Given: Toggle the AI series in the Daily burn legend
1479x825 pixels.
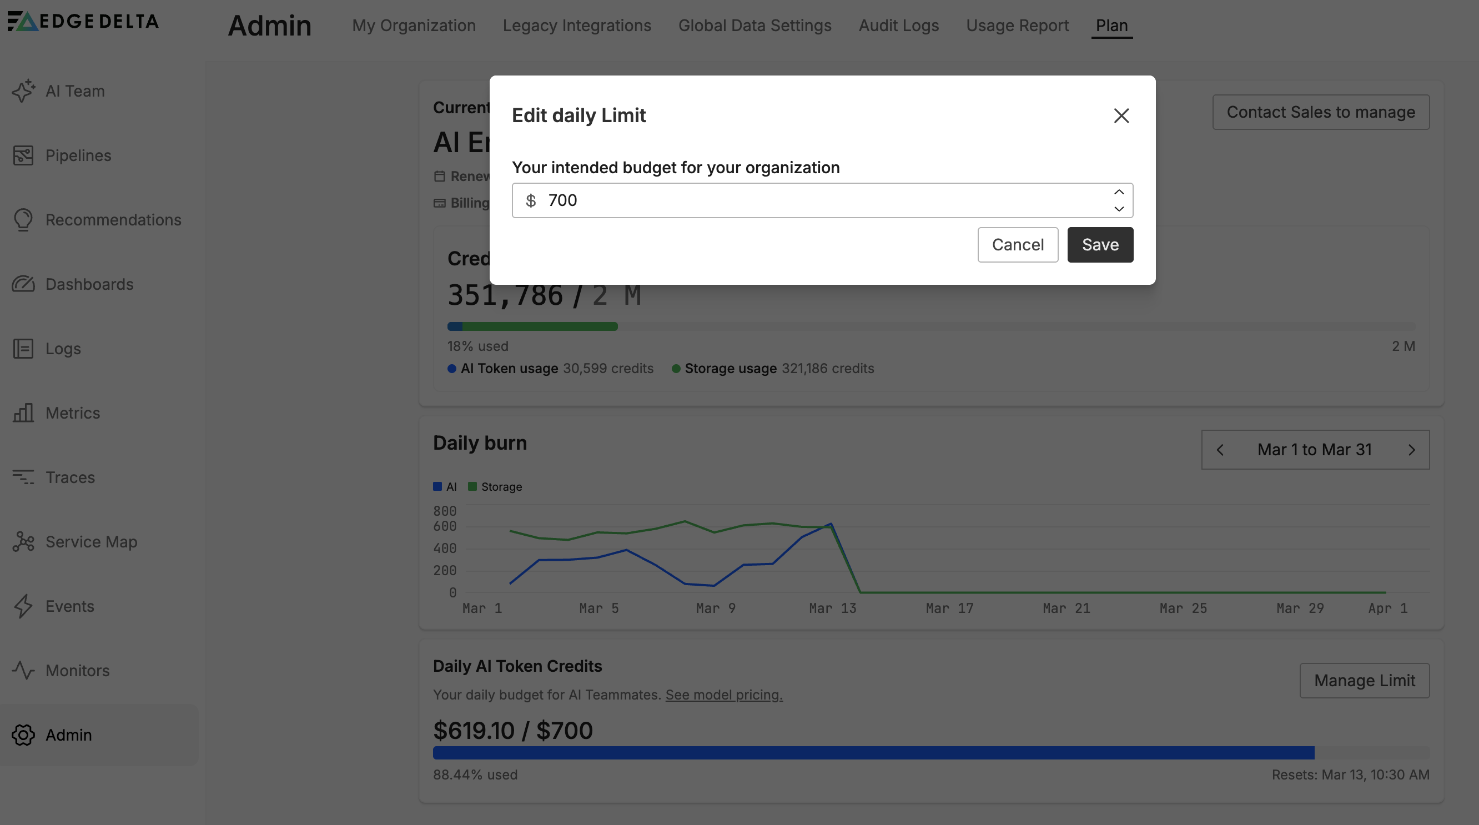Looking at the screenshot, I should [445, 486].
